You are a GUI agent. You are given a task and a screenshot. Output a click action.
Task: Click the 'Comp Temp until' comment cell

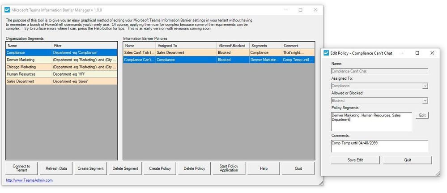(x=298, y=60)
